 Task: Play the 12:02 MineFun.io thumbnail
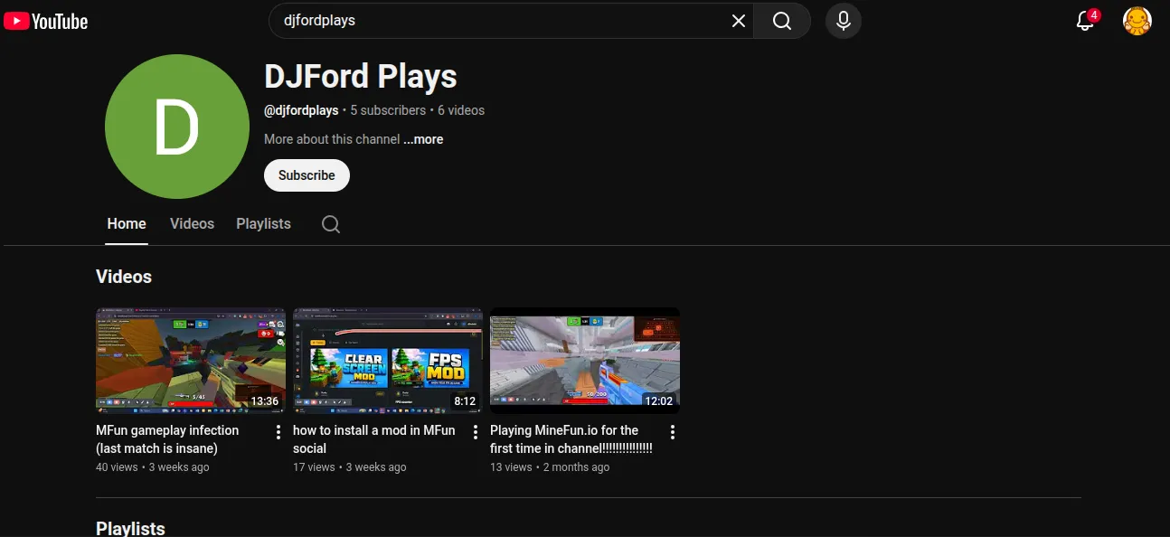pyautogui.click(x=585, y=361)
